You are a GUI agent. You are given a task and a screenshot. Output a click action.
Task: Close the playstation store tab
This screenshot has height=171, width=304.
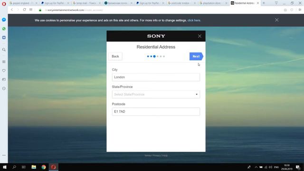coord(226,3)
